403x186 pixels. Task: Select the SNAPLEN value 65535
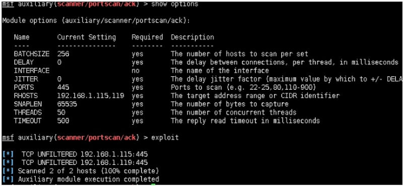(x=67, y=104)
